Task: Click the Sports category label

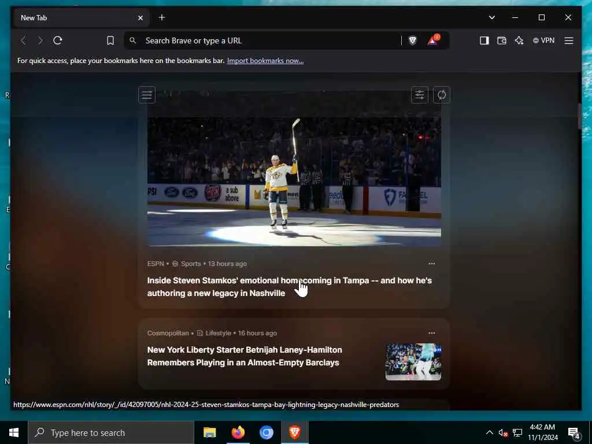Action: pos(191,264)
